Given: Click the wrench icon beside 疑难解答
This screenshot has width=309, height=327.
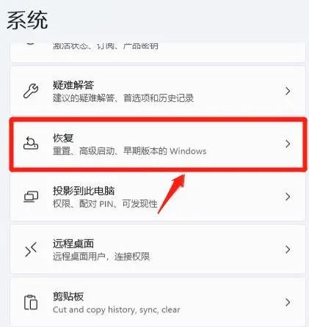Looking at the screenshot, I should (x=31, y=91).
